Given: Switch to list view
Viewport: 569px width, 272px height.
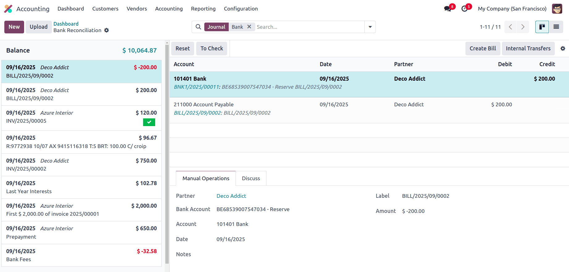Looking at the screenshot, I should click(556, 27).
